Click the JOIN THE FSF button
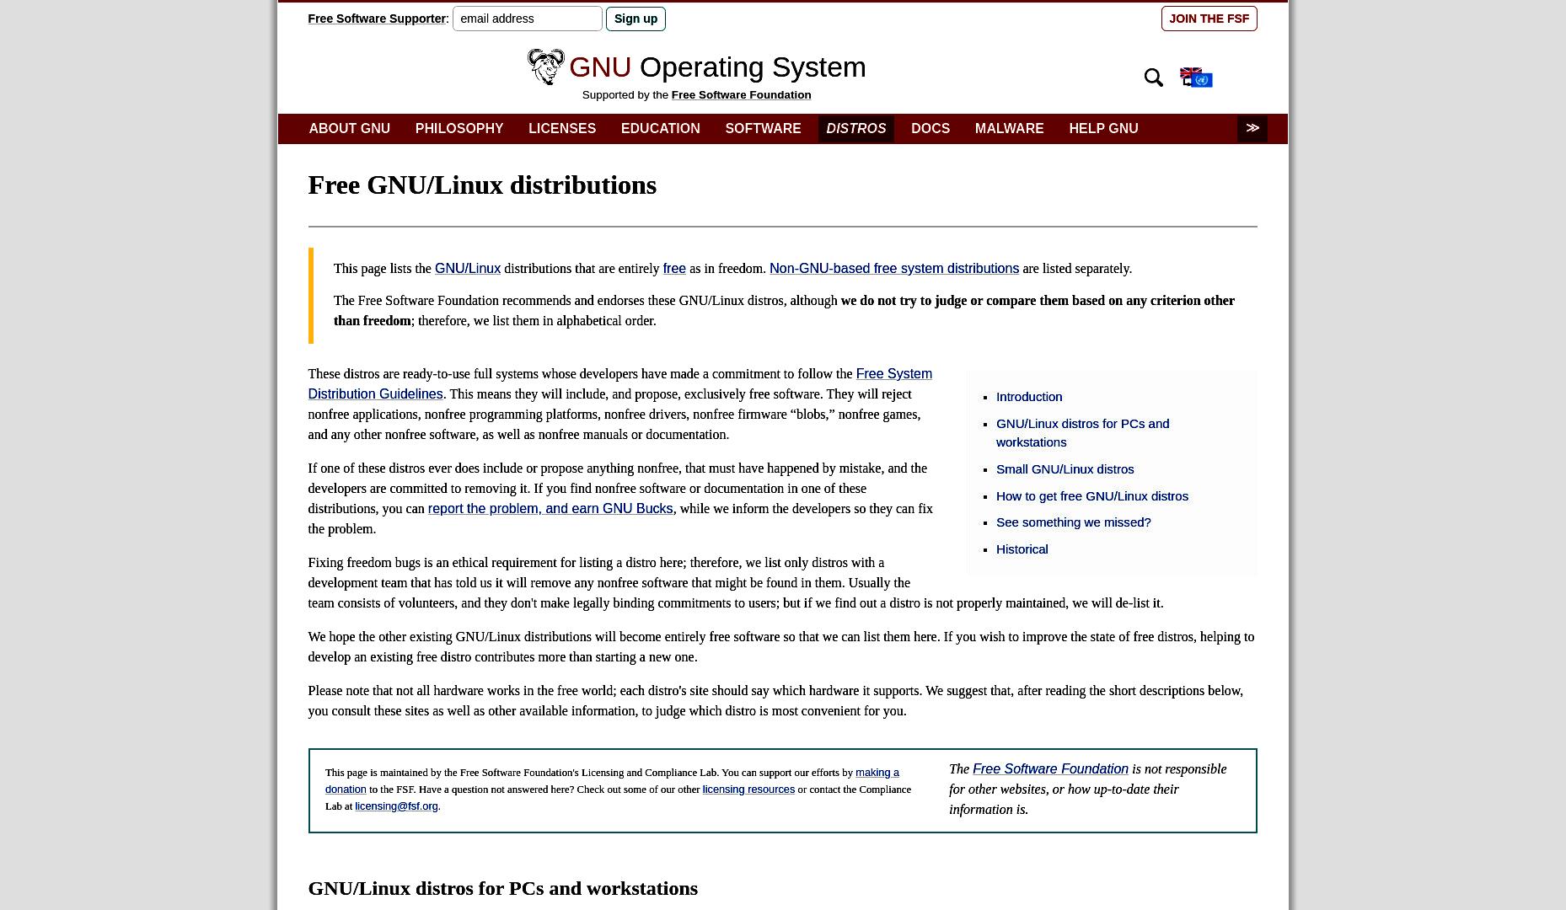This screenshot has width=1566, height=910. click(x=1209, y=19)
